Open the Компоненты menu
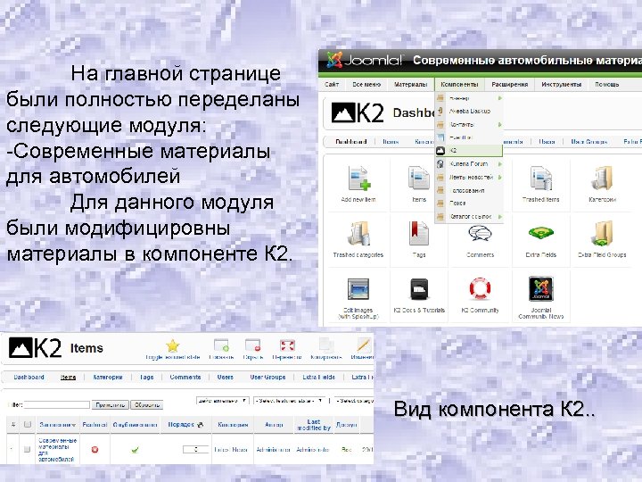642x482 pixels. coord(459,85)
